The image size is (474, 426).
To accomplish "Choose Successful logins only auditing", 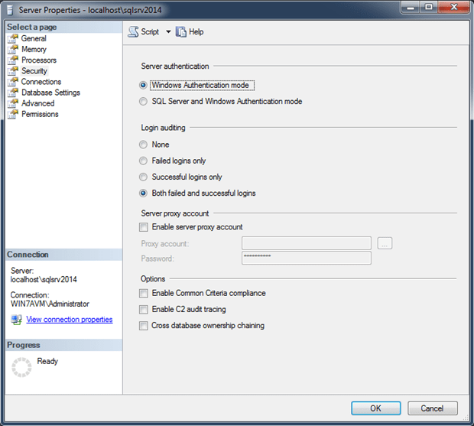I will click(x=143, y=177).
